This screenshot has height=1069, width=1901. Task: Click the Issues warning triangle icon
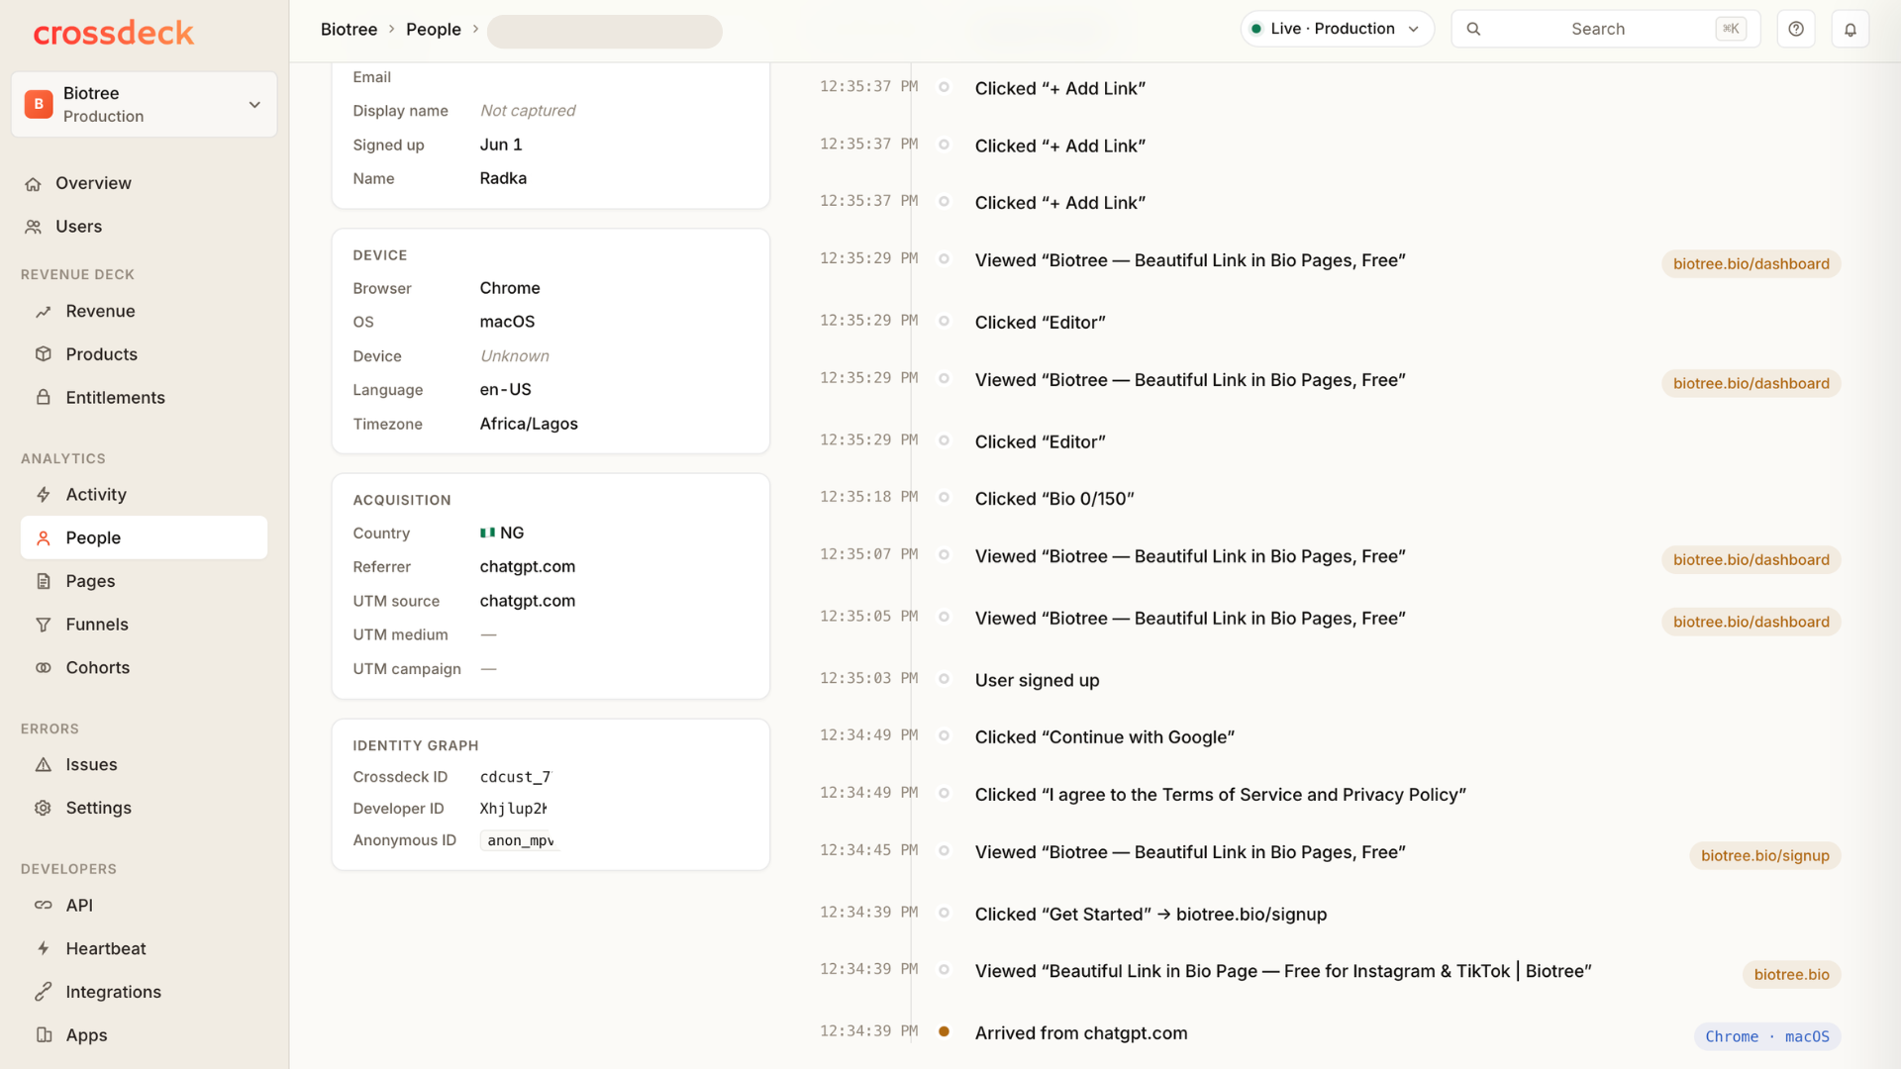coord(44,765)
